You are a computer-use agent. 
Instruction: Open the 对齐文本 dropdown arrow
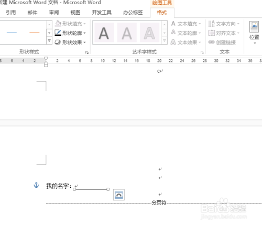(238, 33)
